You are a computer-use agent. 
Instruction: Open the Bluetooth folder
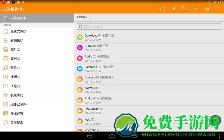pos(149,69)
